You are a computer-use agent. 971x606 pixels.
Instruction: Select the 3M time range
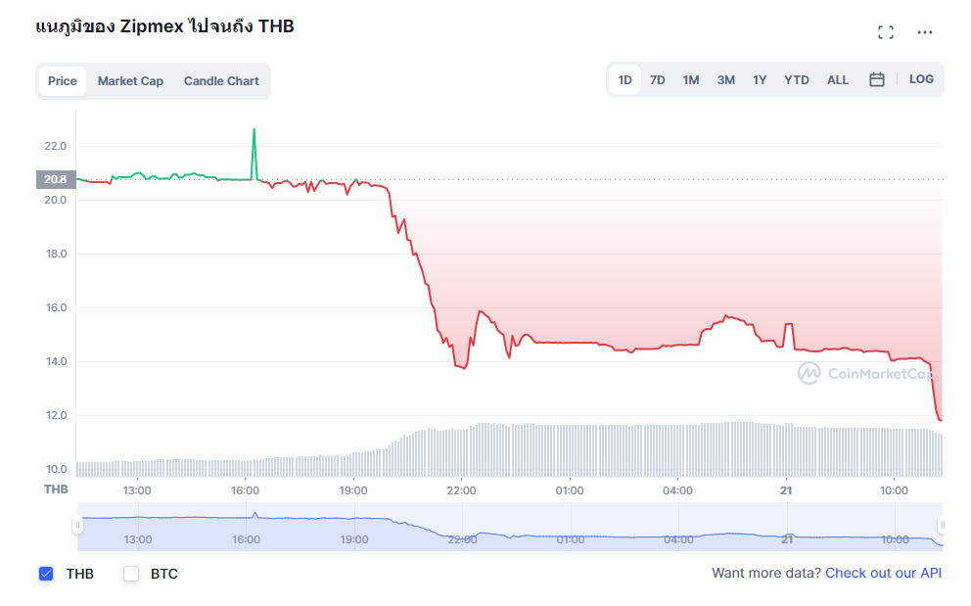click(x=725, y=80)
